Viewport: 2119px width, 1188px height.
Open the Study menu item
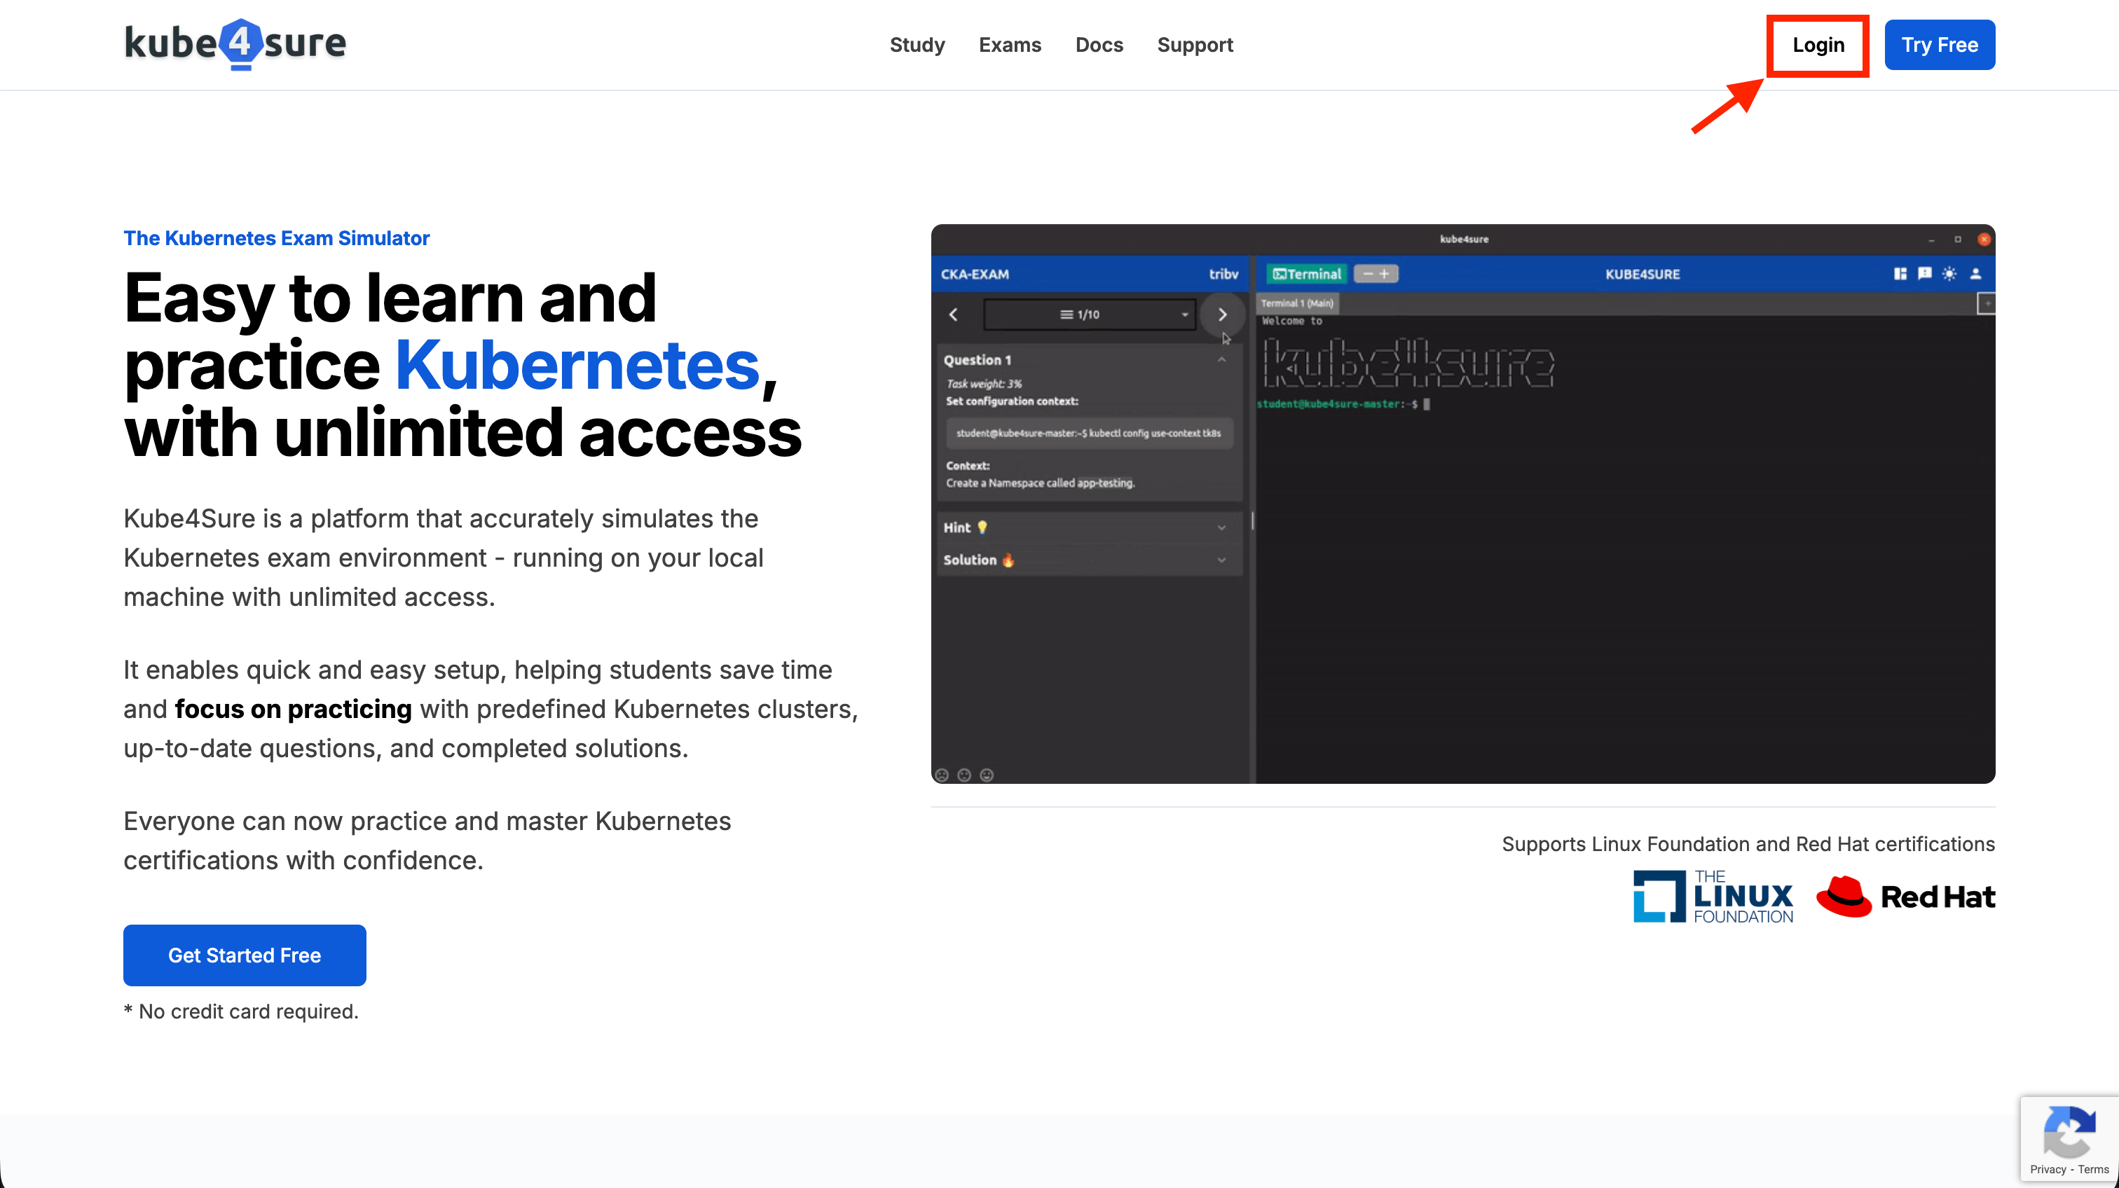917,44
